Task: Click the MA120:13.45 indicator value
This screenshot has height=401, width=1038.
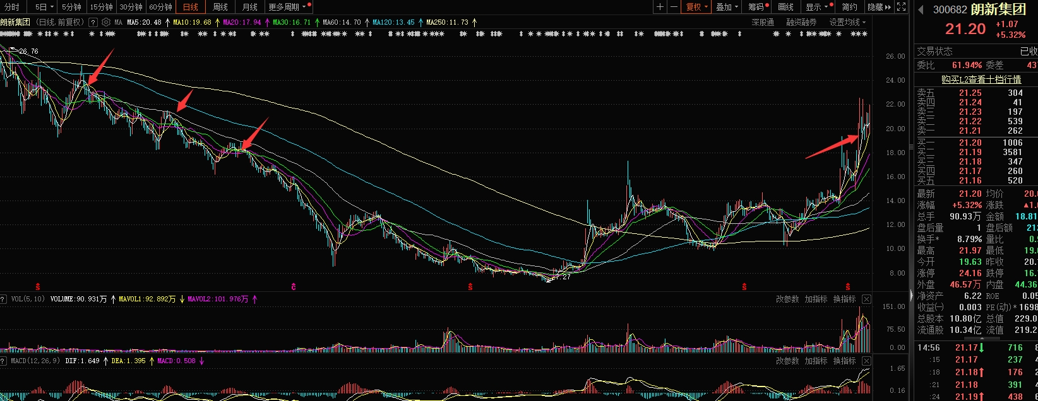Action: pos(393,22)
